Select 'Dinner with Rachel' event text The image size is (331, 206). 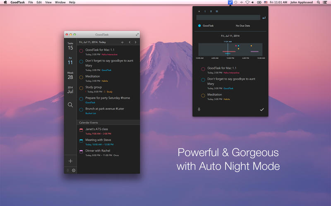(x=98, y=150)
